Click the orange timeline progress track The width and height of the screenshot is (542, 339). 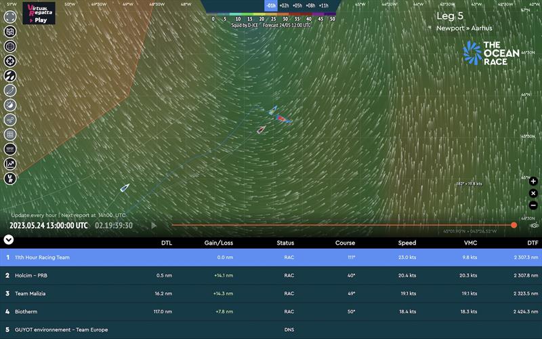342,225
